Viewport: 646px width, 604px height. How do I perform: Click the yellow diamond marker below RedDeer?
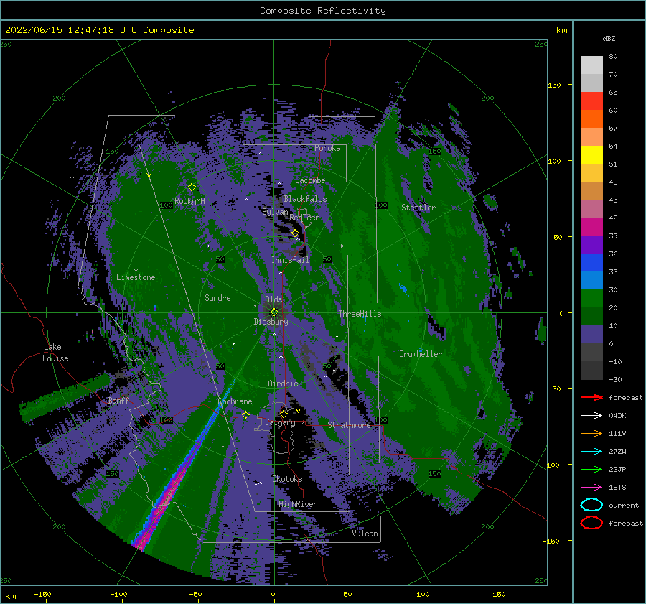[x=296, y=233]
